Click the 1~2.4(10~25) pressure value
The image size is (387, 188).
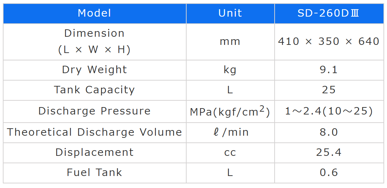tap(329, 112)
